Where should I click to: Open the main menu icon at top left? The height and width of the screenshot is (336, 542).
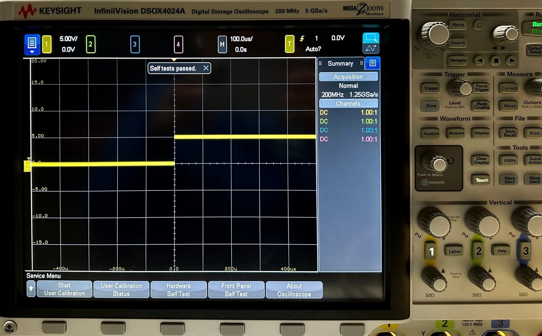click(32, 44)
